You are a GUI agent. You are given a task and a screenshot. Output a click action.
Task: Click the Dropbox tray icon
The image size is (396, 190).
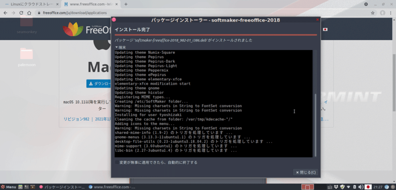336,187
